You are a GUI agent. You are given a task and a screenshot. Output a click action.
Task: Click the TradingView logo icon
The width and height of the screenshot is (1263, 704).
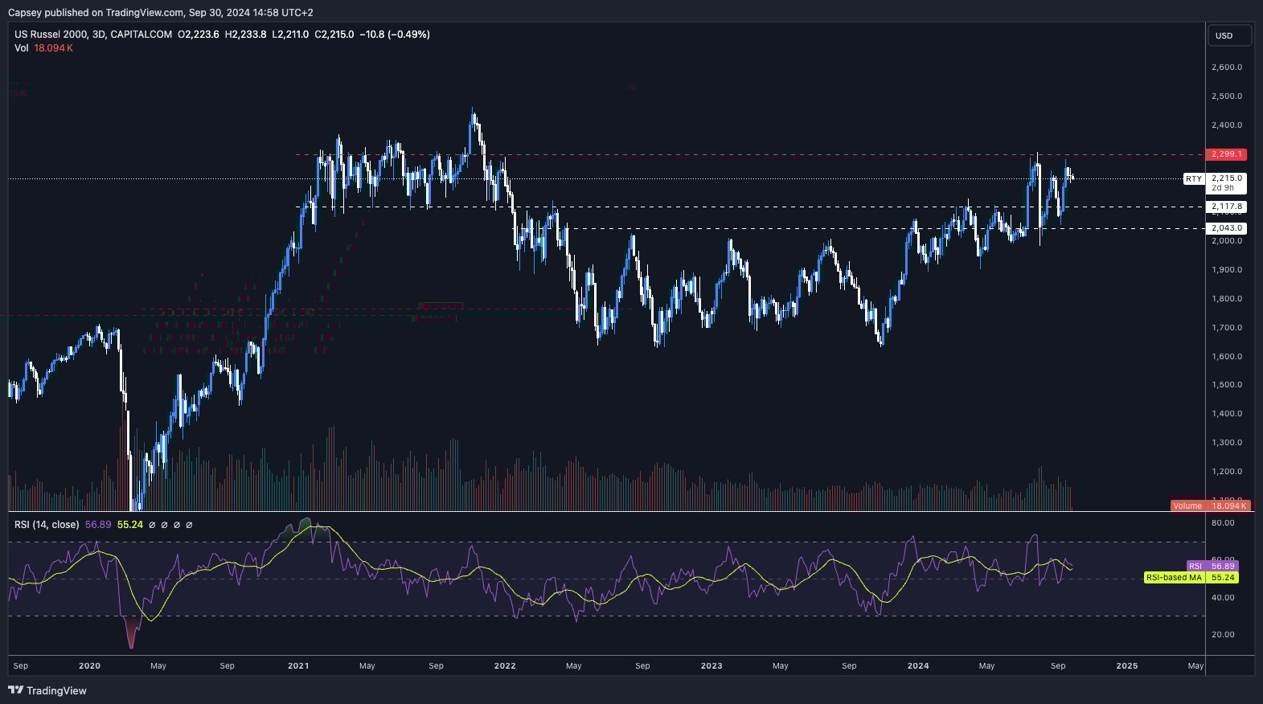pos(15,690)
